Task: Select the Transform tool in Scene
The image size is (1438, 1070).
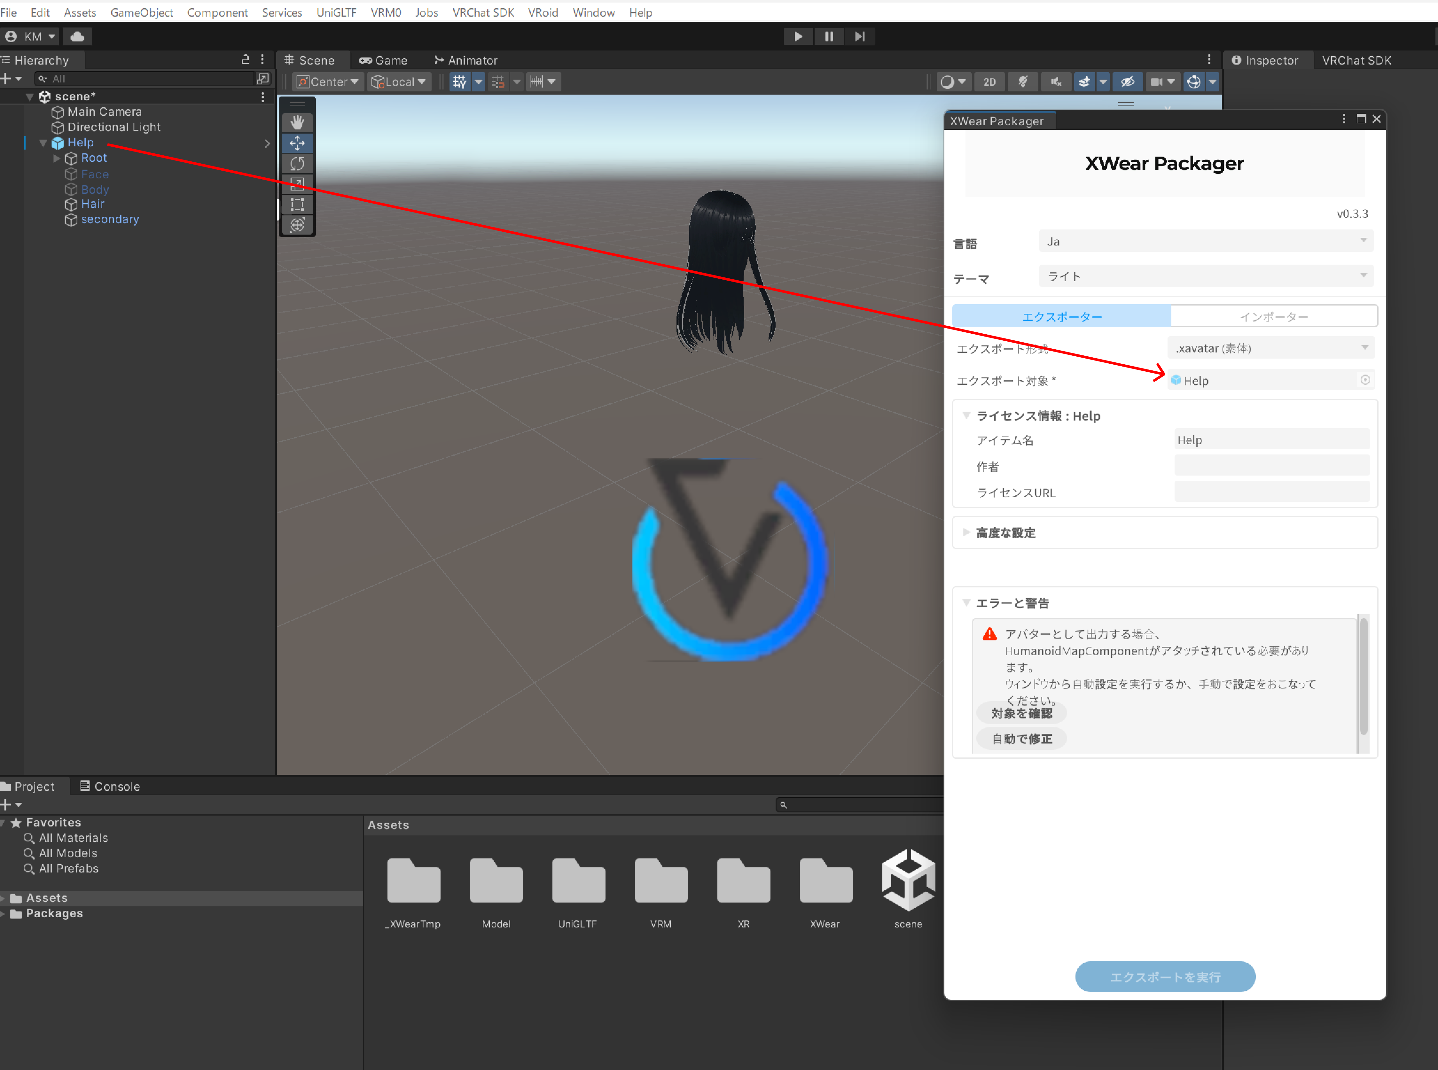Action: pos(297,225)
